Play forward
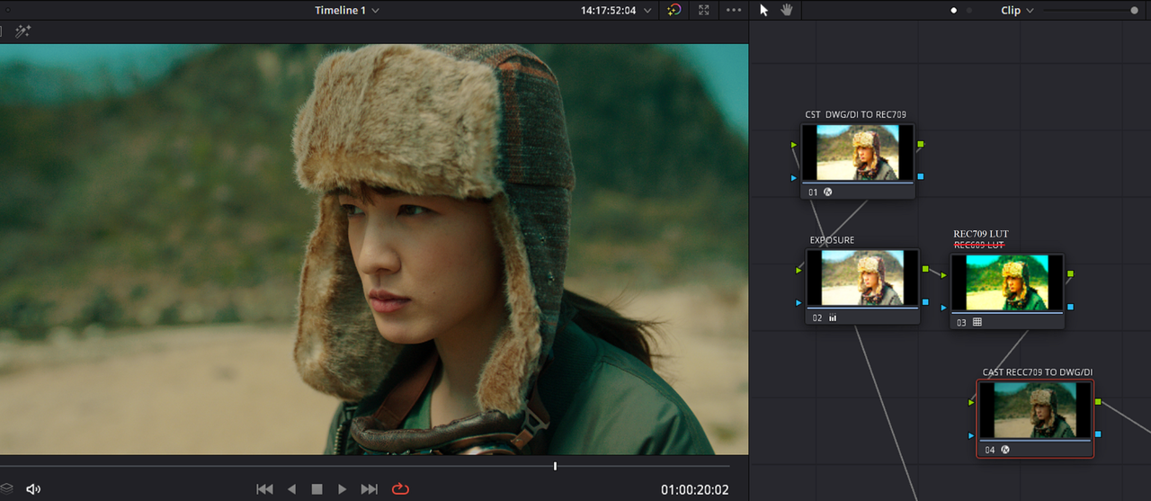The image size is (1151, 501). (x=342, y=489)
